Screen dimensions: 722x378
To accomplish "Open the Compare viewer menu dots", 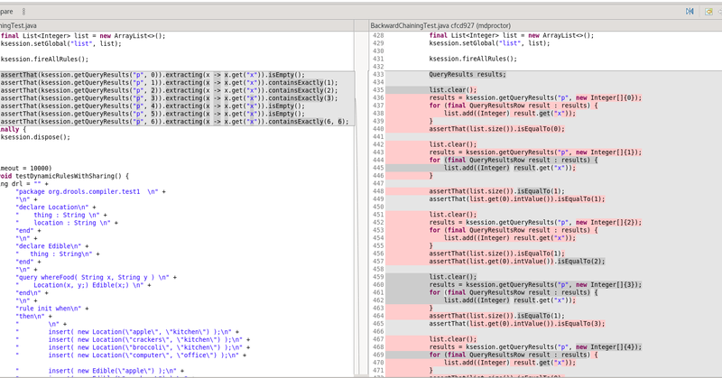I will (x=23, y=12).
